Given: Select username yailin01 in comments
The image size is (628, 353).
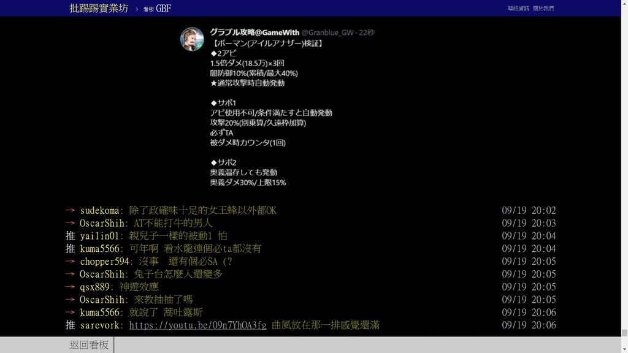Looking at the screenshot, I should [x=99, y=236].
